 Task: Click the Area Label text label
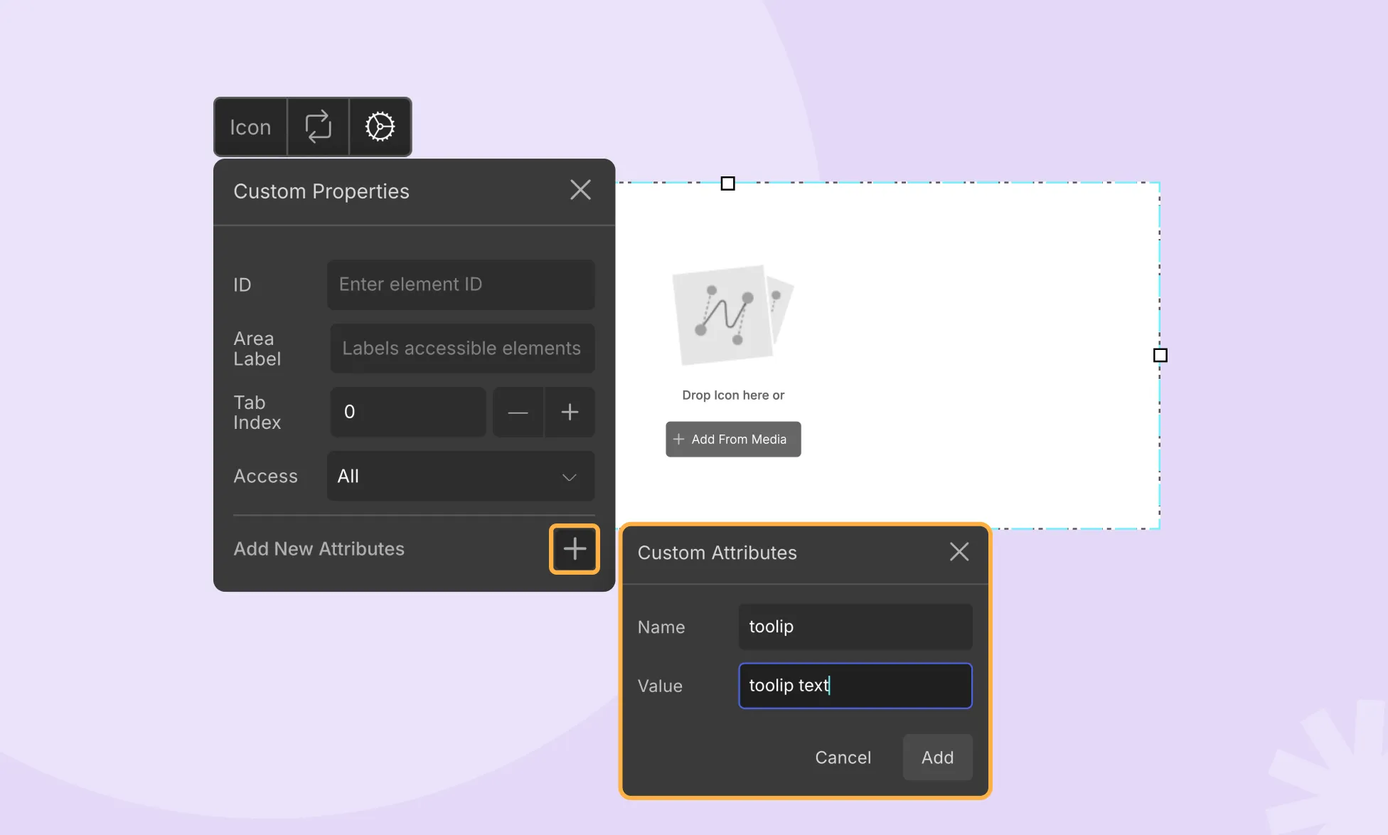[257, 349]
